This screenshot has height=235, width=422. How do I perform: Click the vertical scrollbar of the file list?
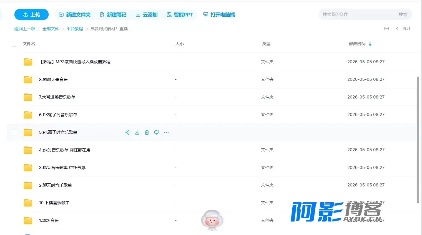pos(418,140)
